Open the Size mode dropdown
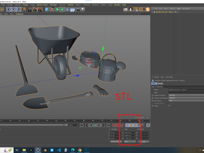This screenshot has width=204, height=153. 130,142
